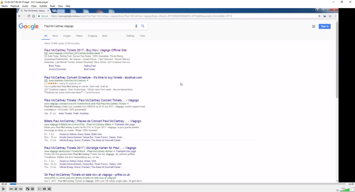The height and width of the screenshot is (192, 355).
Task: Skip to next media in VLC
Action: tap(21, 189)
